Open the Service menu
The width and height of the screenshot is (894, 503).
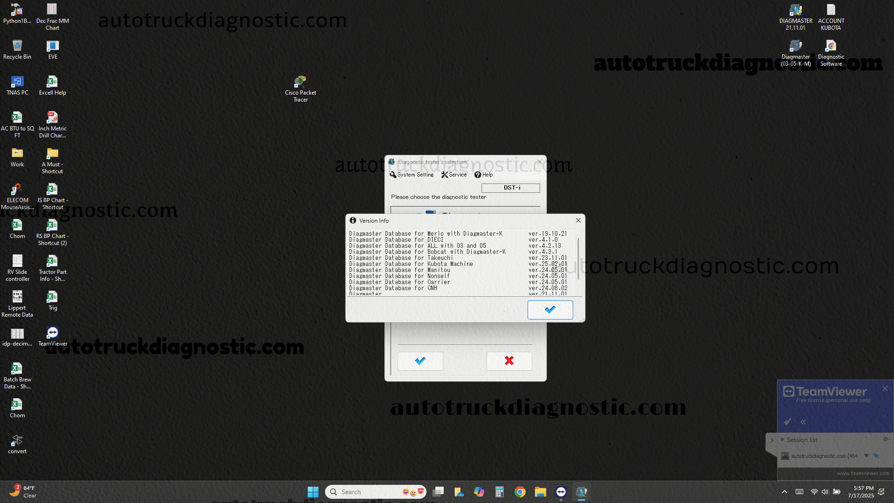point(454,175)
